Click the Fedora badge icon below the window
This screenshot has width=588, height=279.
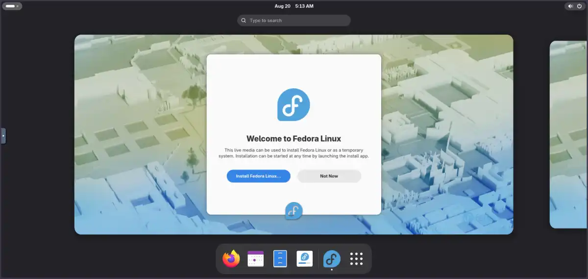click(294, 211)
